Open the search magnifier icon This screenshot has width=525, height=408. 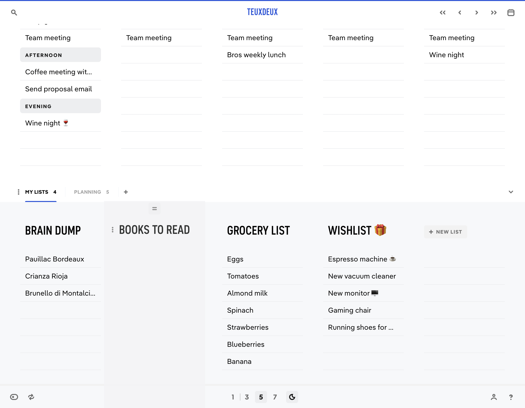14,13
